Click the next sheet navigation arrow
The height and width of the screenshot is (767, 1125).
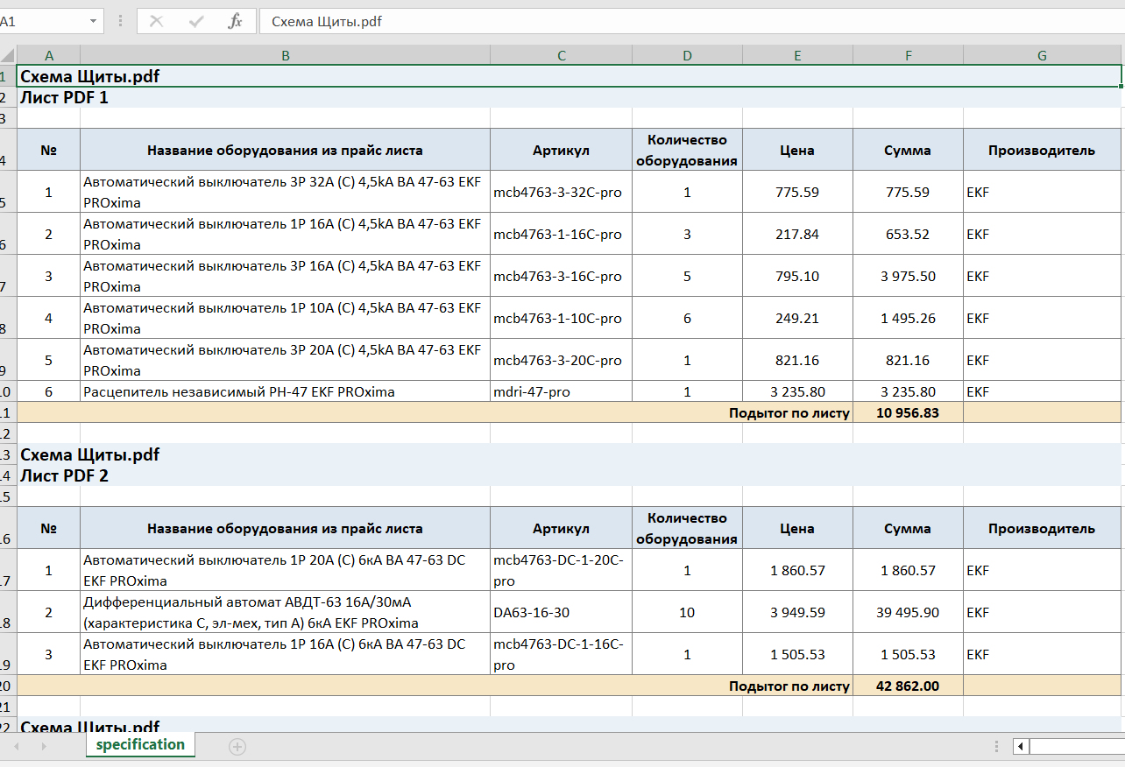click(x=43, y=746)
